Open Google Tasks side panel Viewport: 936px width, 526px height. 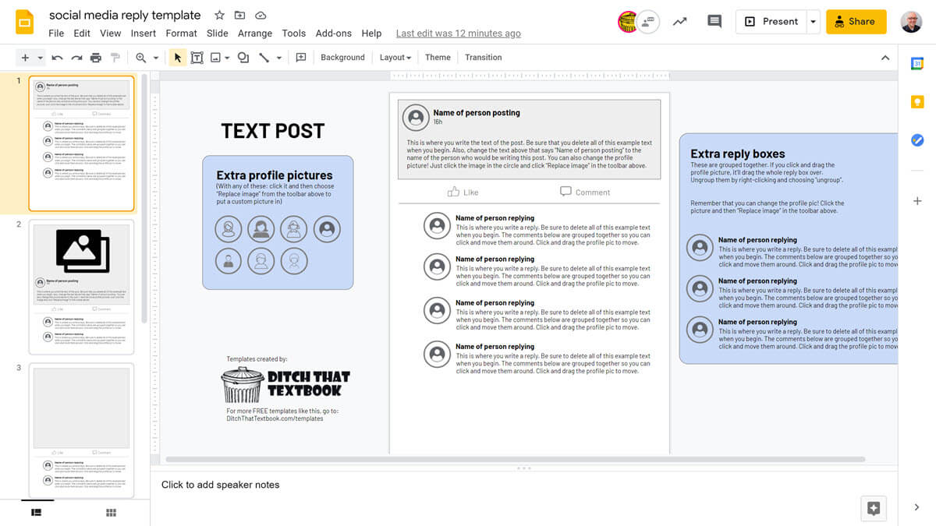tap(917, 140)
